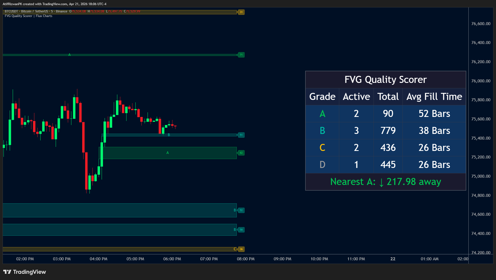
Task: Click the 76,600.00 price axis label
Action: [481, 24]
